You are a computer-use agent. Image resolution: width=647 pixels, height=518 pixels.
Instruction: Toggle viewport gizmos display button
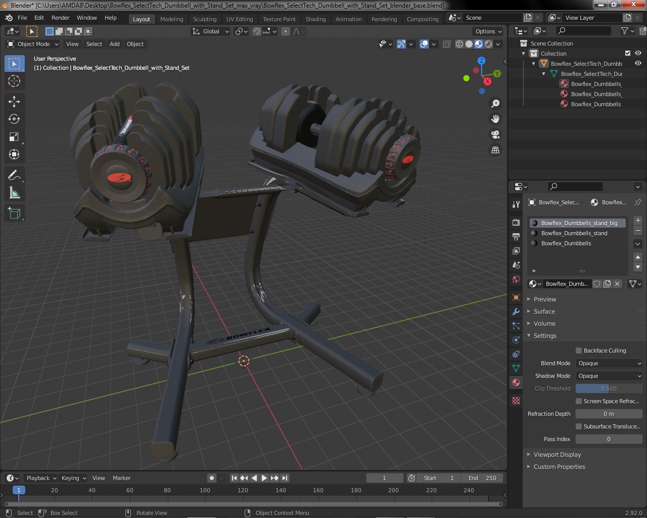[401, 44]
